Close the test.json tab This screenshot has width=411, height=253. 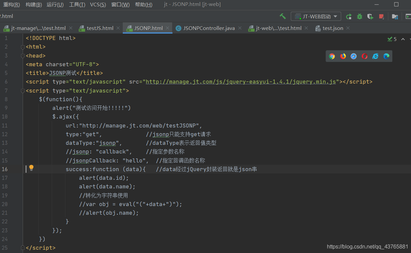point(348,28)
